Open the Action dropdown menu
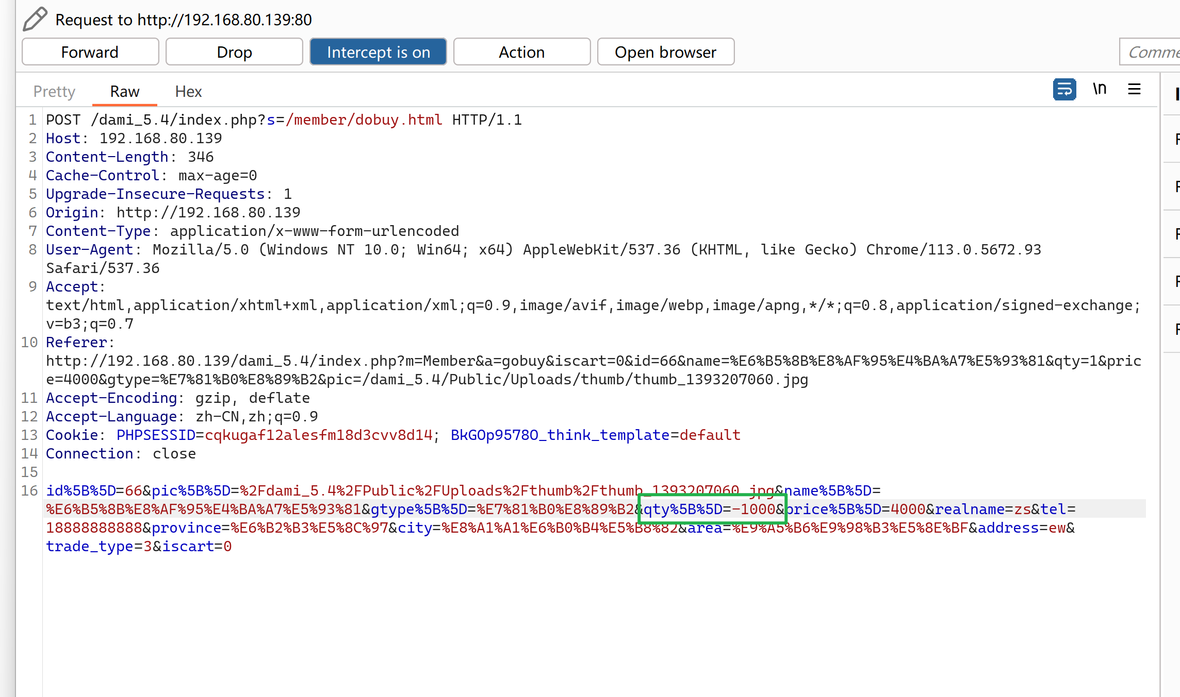Viewport: 1180px width, 697px height. tap(521, 52)
